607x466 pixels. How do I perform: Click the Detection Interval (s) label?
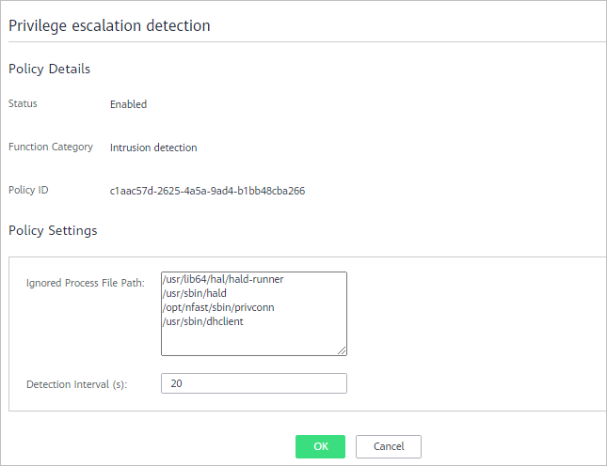coord(76,384)
